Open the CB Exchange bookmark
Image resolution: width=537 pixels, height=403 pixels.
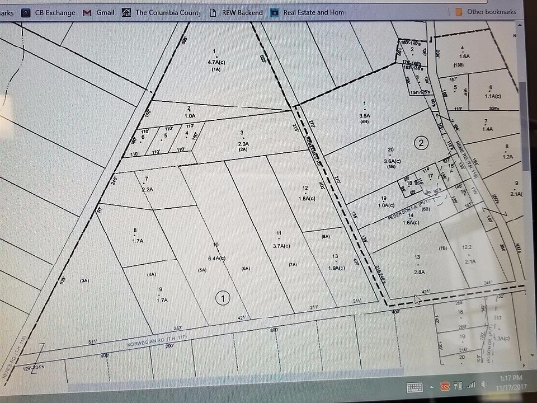[x=49, y=13]
